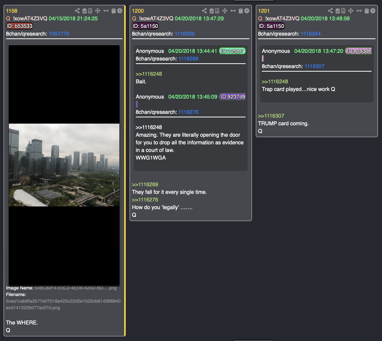
Task: Open post number 1158
Action: click(12, 11)
